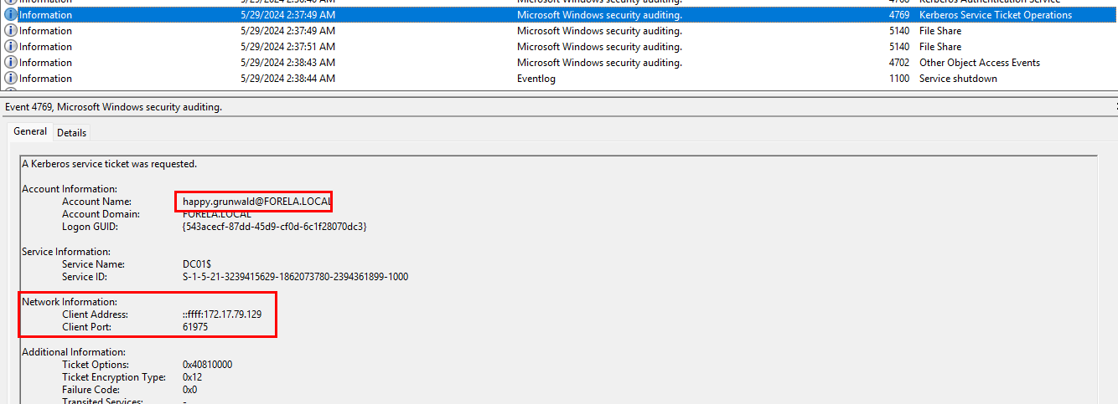Image resolution: width=1118 pixels, height=404 pixels.
Task: Click info icon of event 4702 row
Action: point(11,63)
